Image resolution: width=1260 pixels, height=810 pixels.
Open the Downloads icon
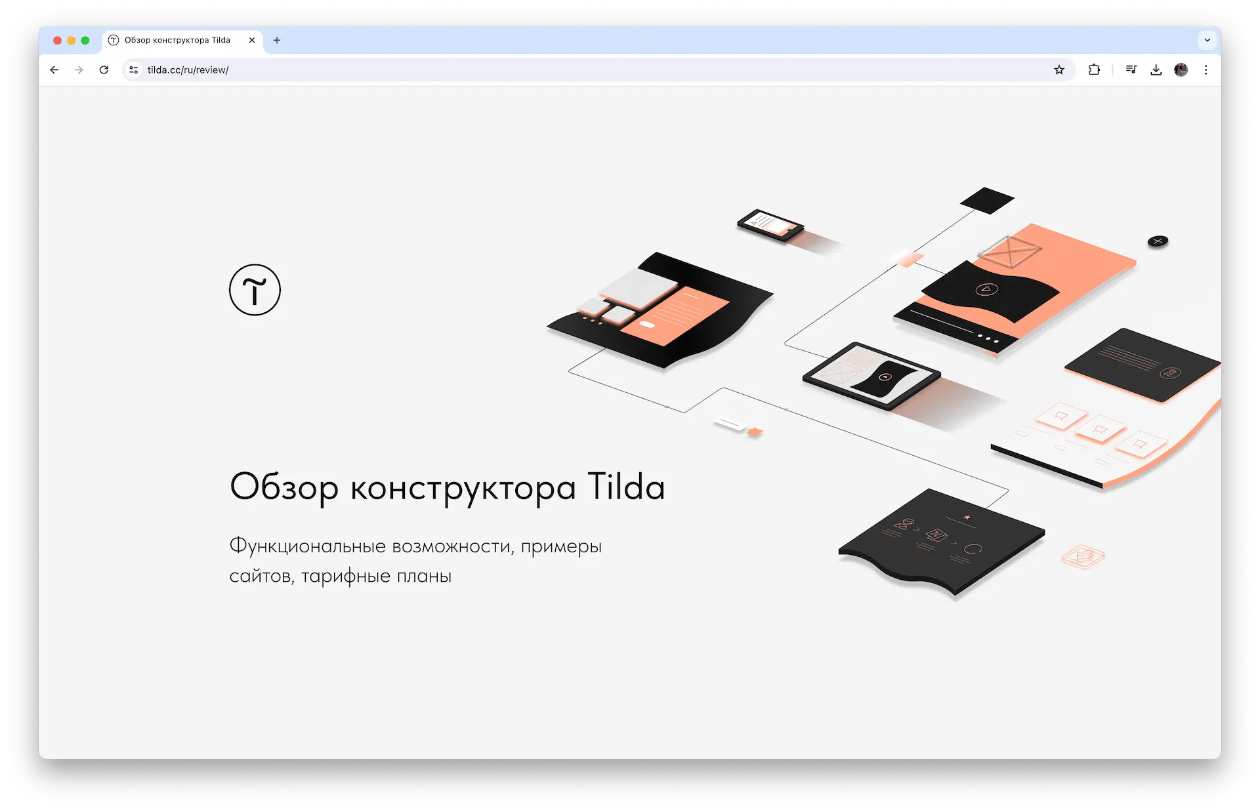[1156, 70]
